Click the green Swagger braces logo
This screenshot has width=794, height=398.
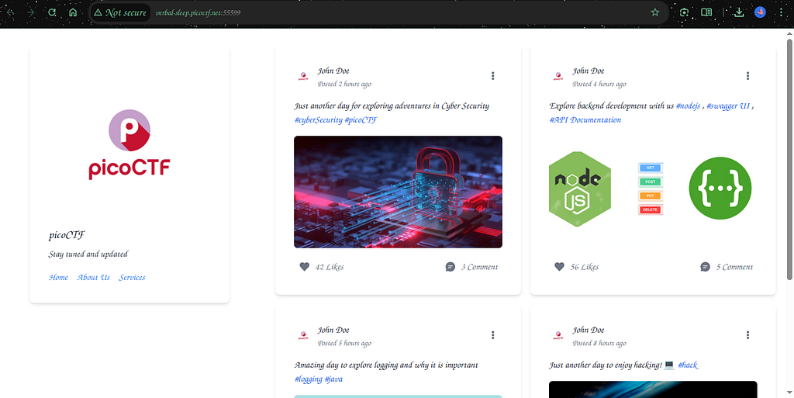click(720, 189)
